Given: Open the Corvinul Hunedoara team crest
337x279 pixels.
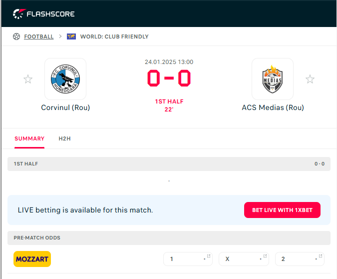Looking at the screenshot, I should click(65, 79).
